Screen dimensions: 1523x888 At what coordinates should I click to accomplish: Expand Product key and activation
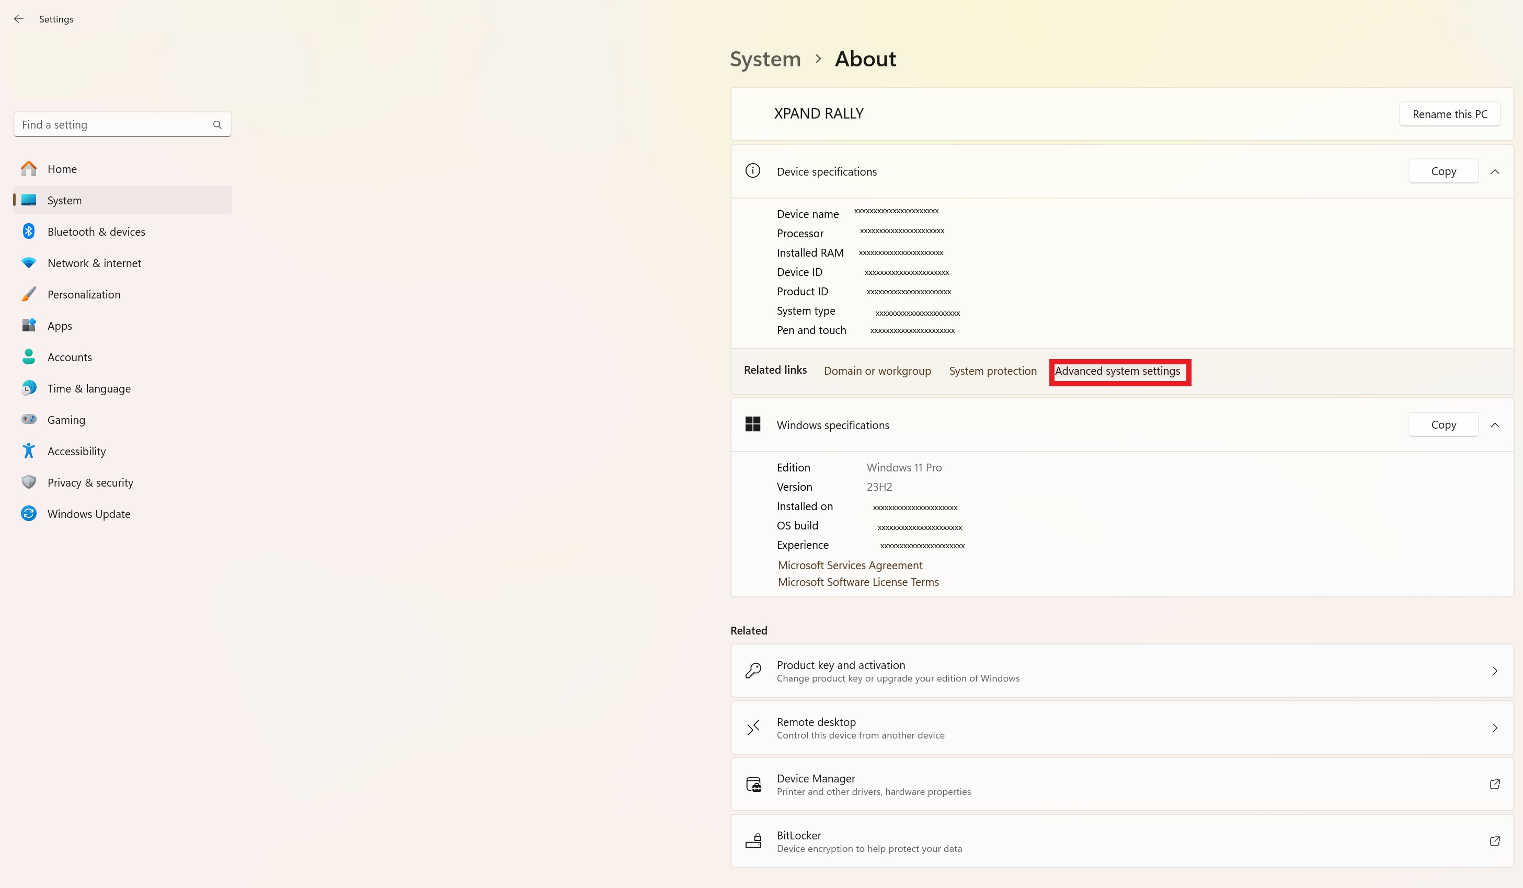(1494, 671)
